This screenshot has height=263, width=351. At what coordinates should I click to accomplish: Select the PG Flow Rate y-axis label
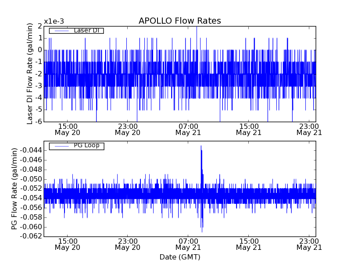14,189
